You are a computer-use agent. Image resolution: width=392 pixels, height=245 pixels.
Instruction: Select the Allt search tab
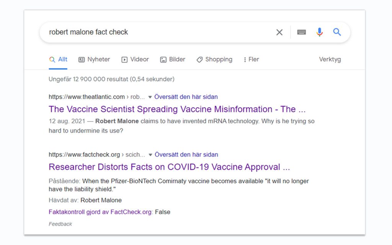pyautogui.click(x=58, y=59)
